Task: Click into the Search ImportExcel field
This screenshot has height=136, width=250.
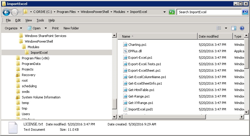Action: point(209,12)
